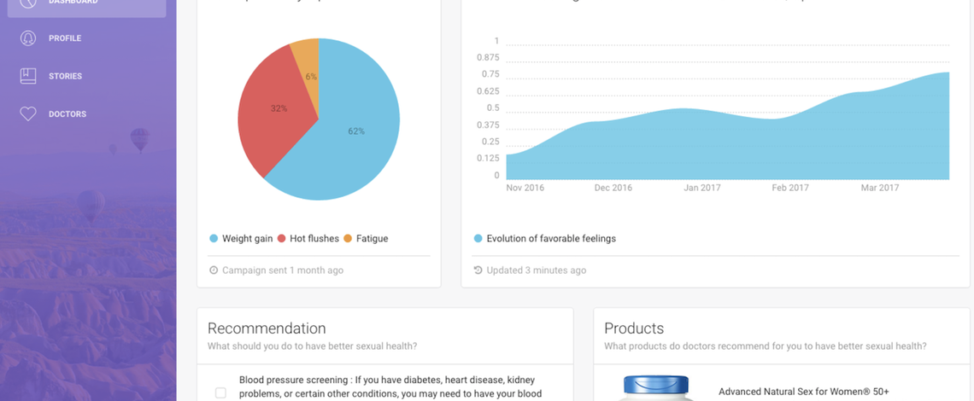974x401 pixels.
Task: Open the Stories menu item
Action: (65, 76)
